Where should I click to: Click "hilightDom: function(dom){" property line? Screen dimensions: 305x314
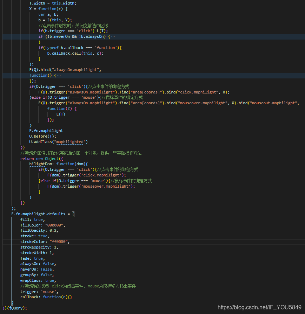[58, 164]
